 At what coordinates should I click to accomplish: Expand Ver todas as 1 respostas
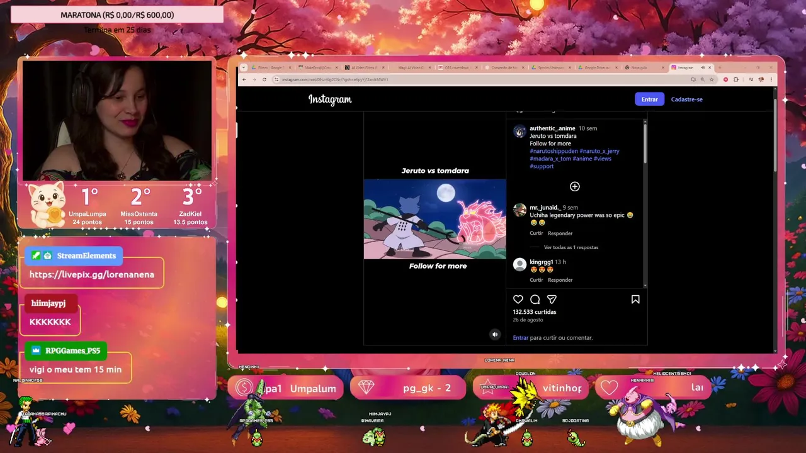[571, 247]
